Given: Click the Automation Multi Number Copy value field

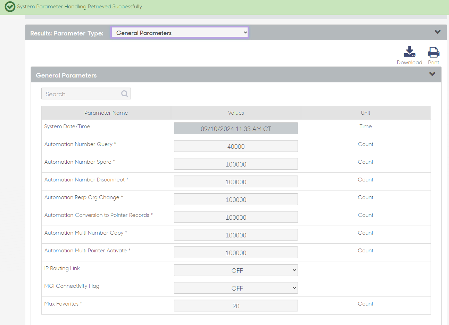Looking at the screenshot, I should [x=236, y=235].
